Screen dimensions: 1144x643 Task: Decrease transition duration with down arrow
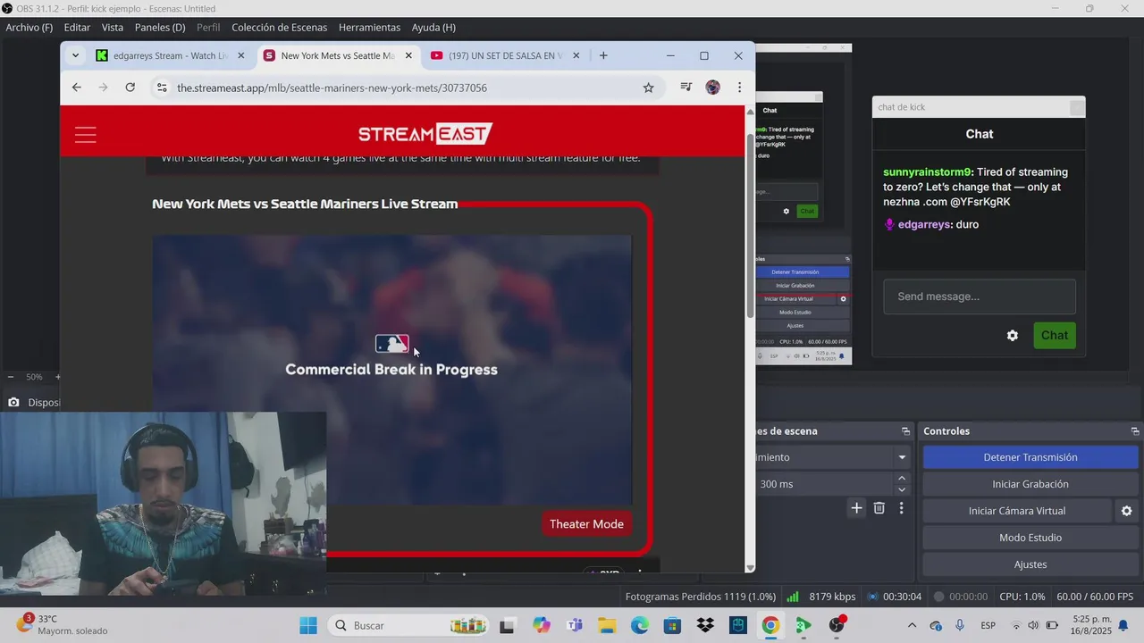[x=901, y=489]
